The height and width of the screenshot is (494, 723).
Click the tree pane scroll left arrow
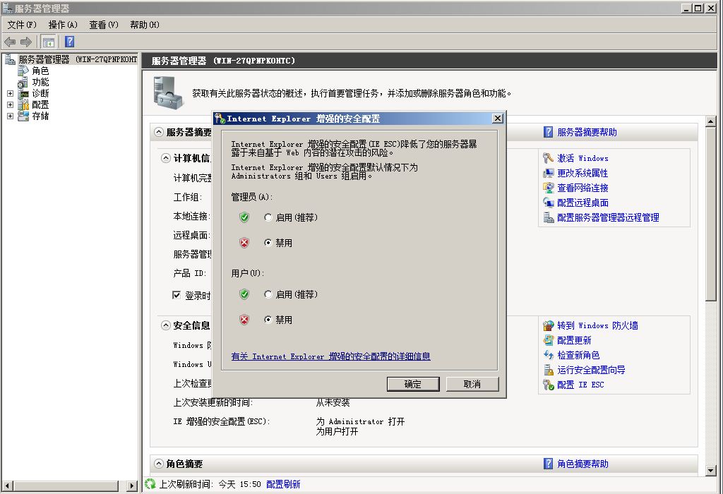(7, 486)
